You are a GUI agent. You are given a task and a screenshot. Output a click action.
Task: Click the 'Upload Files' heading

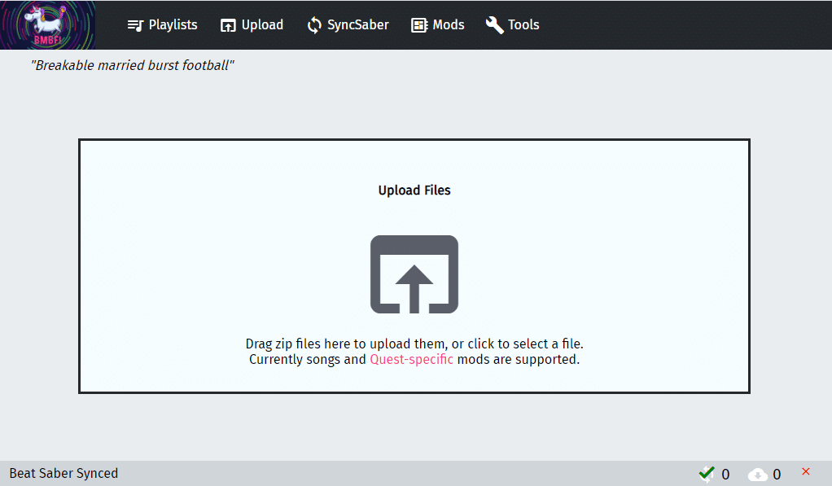click(x=414, y=190)
